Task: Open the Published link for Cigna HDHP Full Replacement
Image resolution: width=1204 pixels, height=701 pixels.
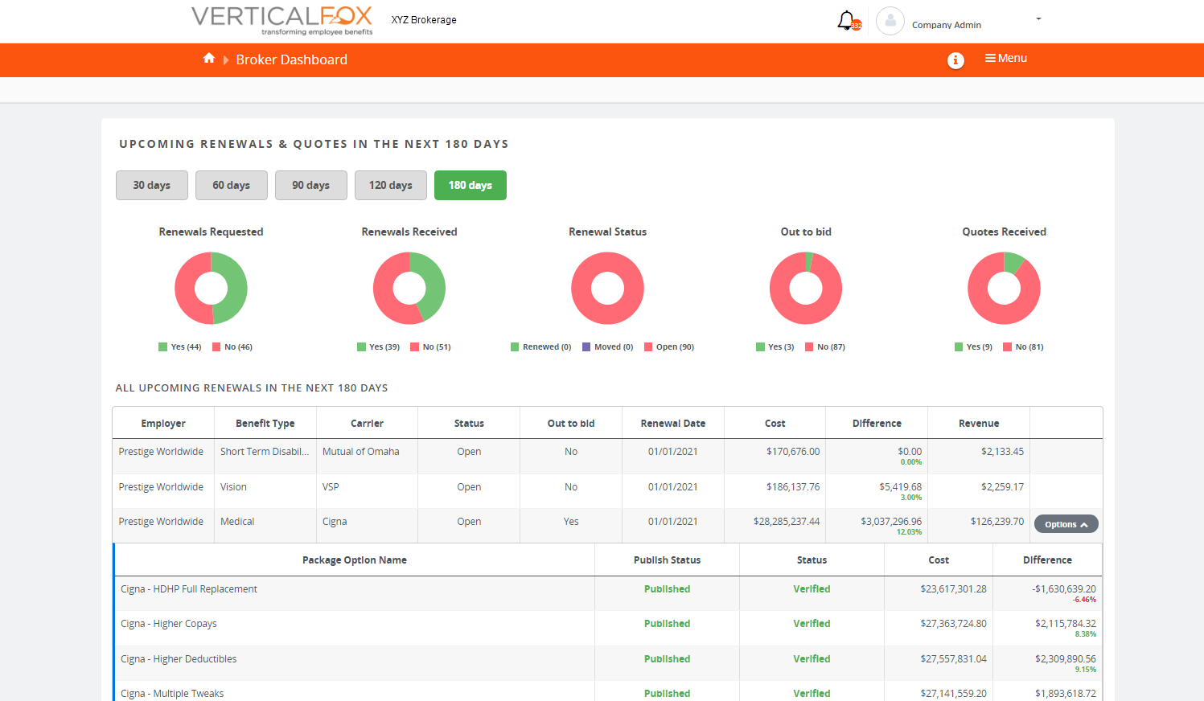Action: tap(667, 588)
